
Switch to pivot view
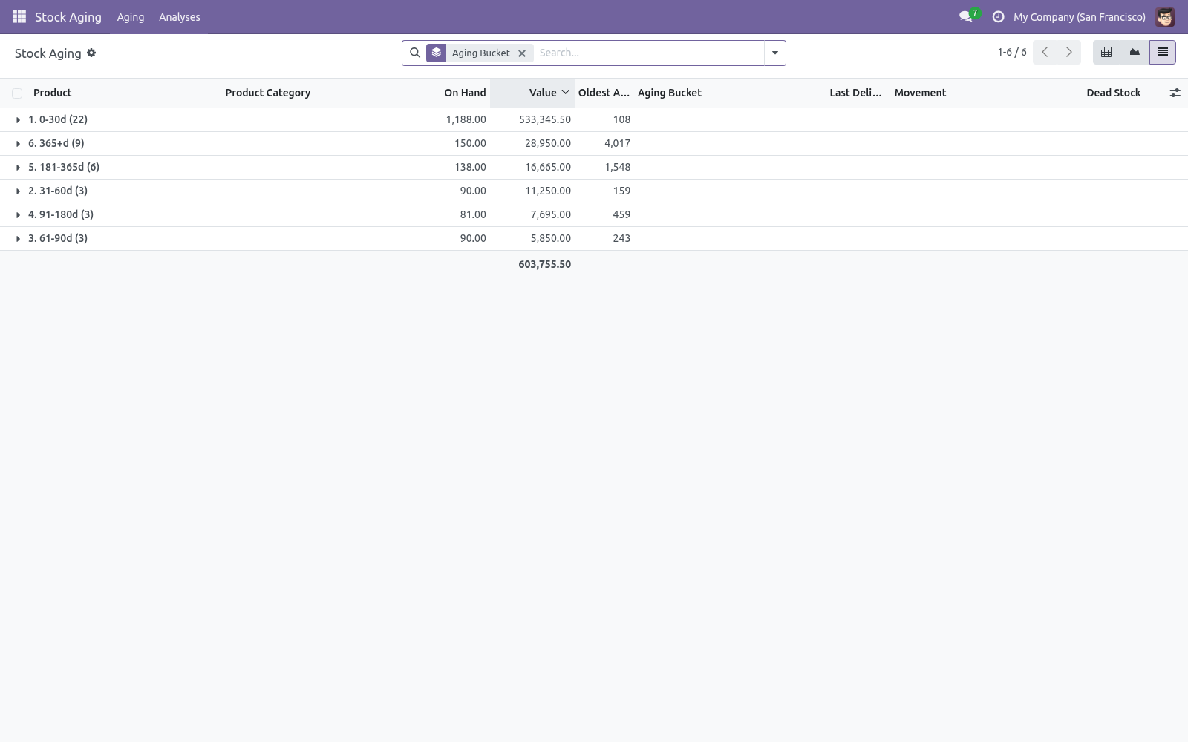tap(1106, 52)
